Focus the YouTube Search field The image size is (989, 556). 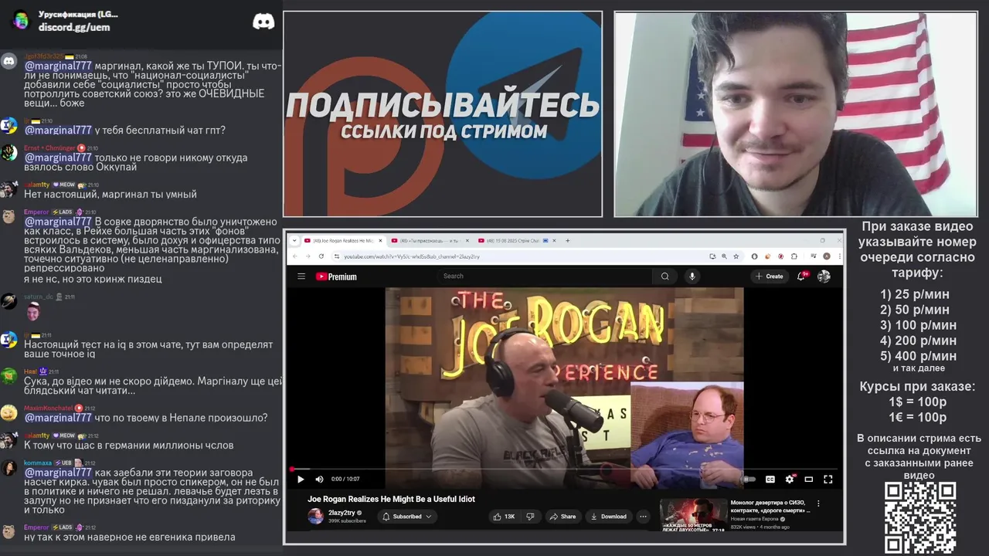click(545, 276)
